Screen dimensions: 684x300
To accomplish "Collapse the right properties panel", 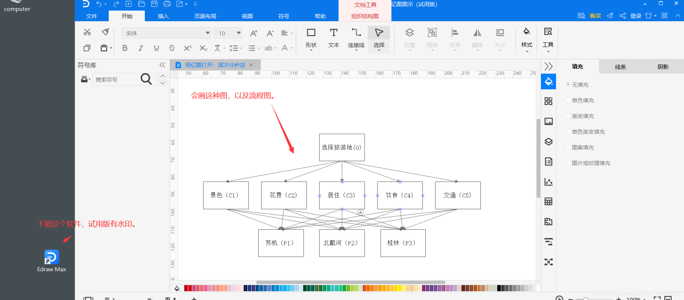I will [x=548, y=66].
